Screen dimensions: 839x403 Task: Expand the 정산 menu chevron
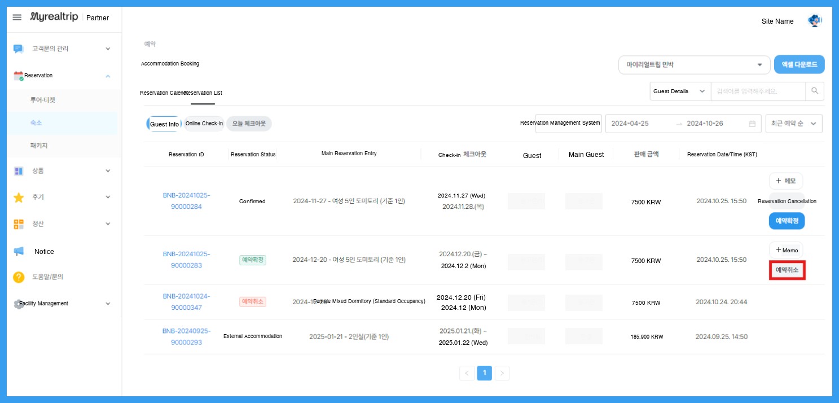pos(108,224)
